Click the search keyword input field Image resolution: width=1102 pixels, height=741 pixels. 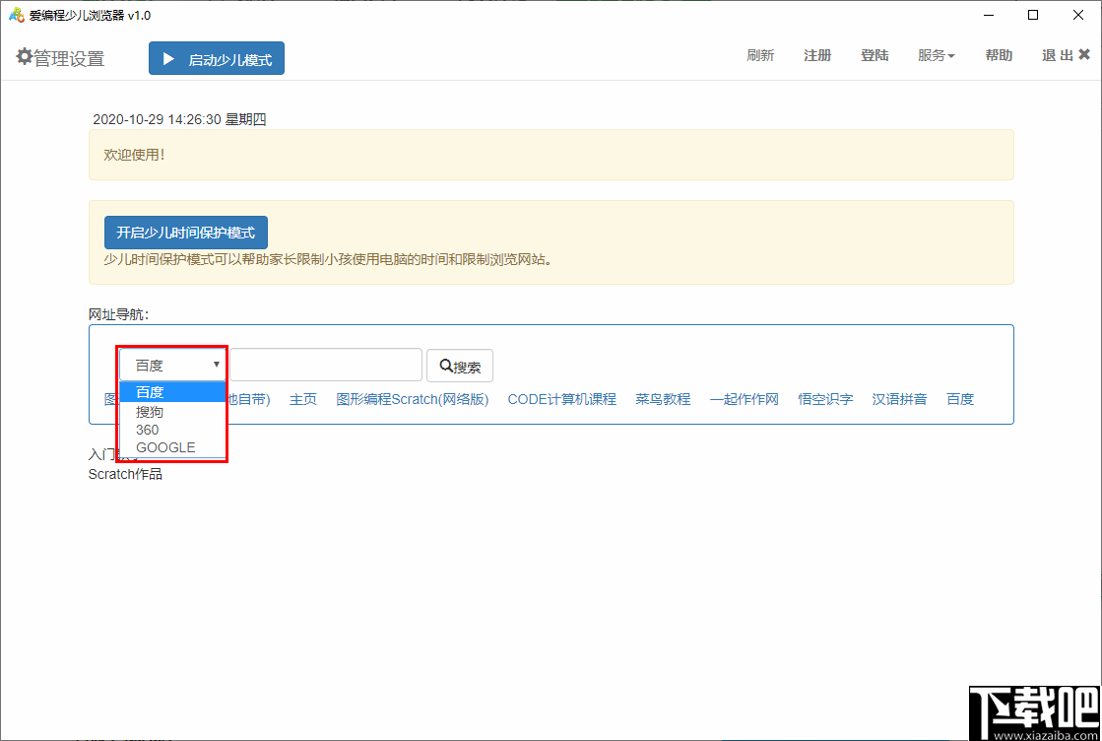pos(326,365)
